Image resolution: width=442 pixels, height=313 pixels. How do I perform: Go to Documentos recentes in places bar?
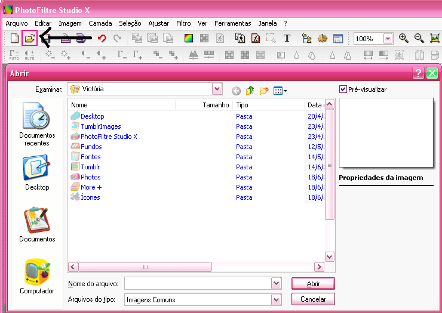point(37,124)
